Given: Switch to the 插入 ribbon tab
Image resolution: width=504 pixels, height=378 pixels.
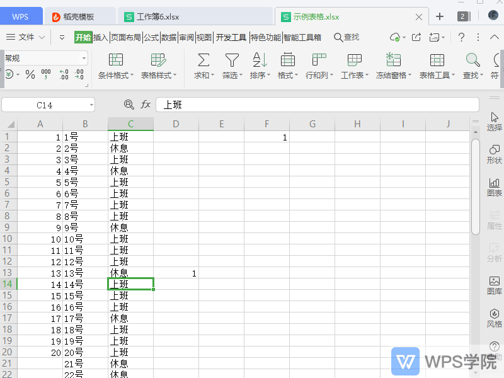Looking at the screenshot, I should [101, 37].
